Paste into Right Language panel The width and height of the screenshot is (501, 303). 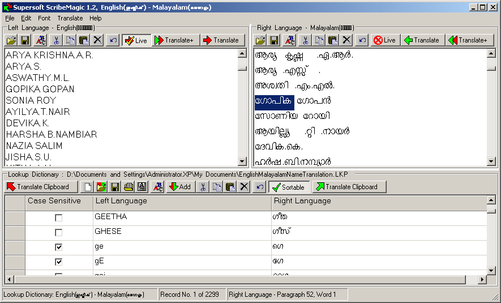333,40
